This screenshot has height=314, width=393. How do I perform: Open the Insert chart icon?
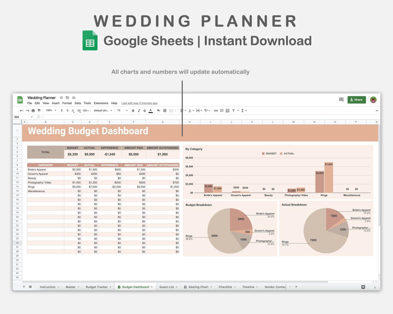point(227,110)
